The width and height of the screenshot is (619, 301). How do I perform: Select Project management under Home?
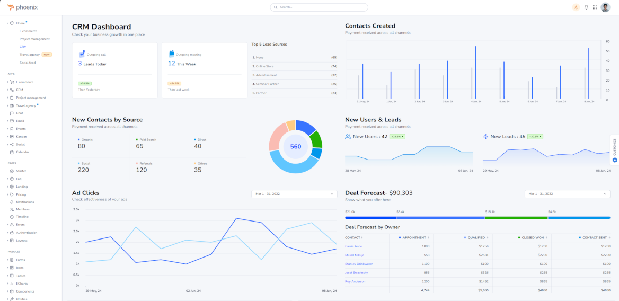pos(34,39)
